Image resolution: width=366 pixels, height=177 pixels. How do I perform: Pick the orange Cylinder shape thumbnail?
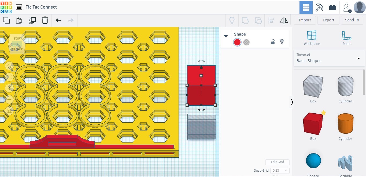[x=345, y=124]
